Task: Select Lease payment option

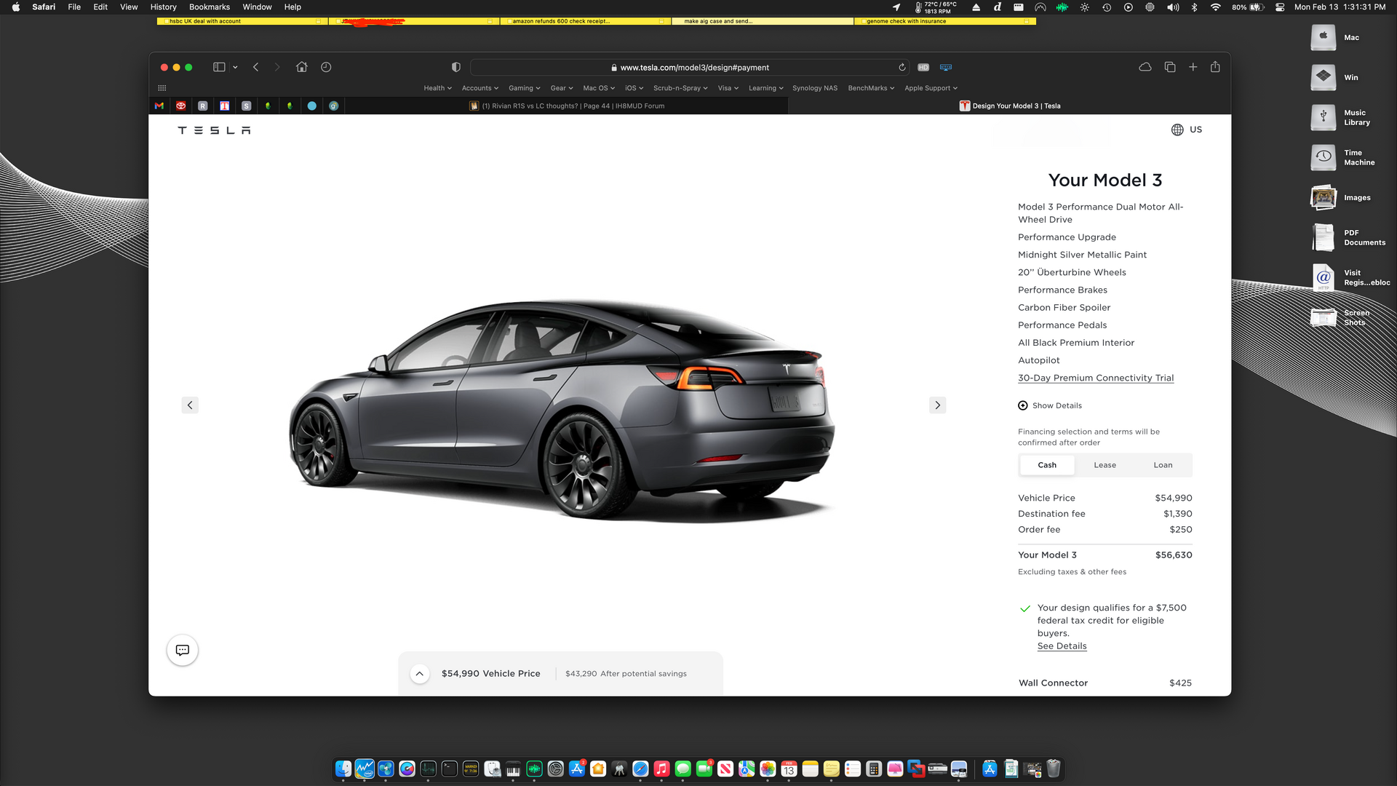Action: 1105,465
